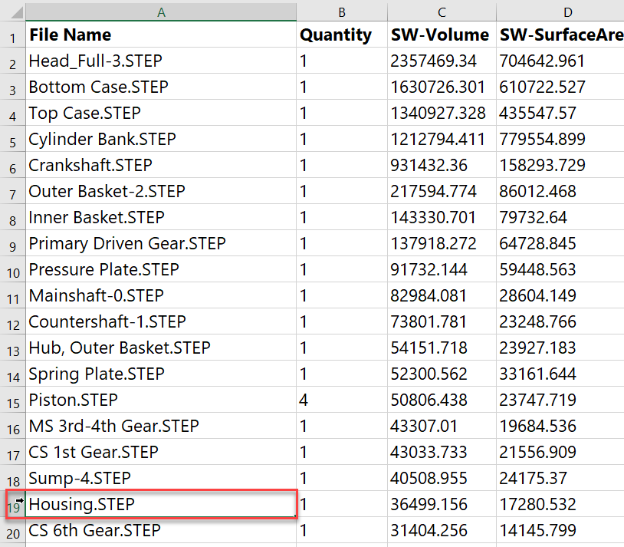Click the CS 6th Gear.STEP cell
The height and width of the screenshot is (547, 624).
click(x=161, y=530)
